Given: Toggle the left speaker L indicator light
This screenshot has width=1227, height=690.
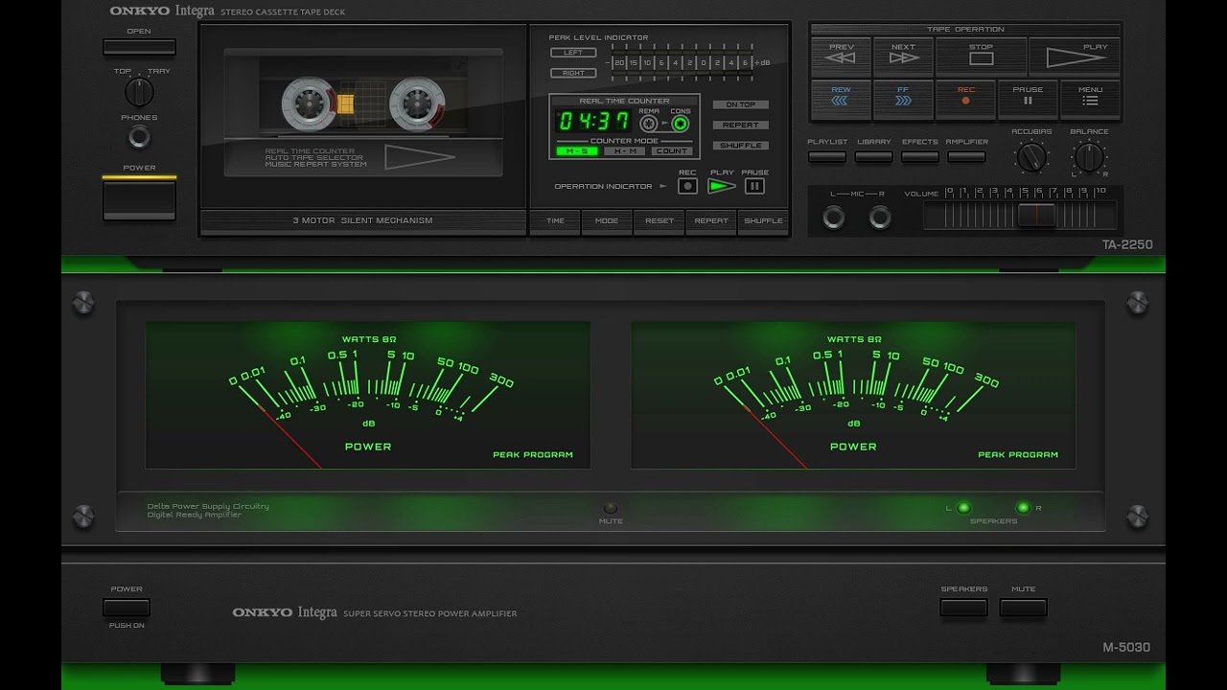Looking at the screenshot, I should 963,508.
